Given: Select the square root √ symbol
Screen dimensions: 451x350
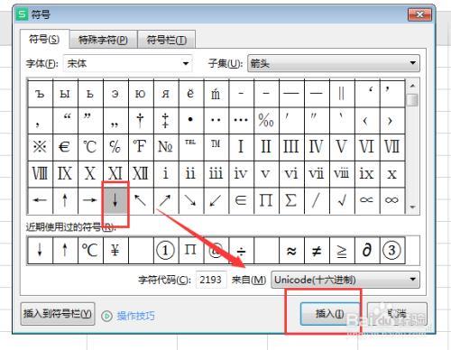Looking at the screenshot, I should point(342,200).
